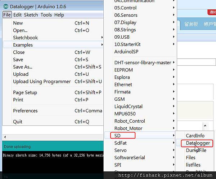Expand the Firmata examples
The image size is (216, 179).
(140, 92)
